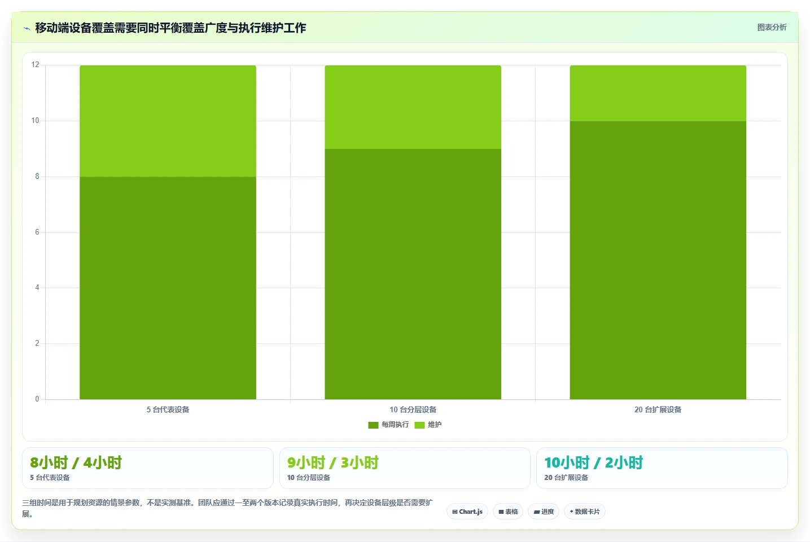Screen dimensions: 810x542
Task: Click the chart title 移动端设备覆盖 heading
Action: (170, 28)
